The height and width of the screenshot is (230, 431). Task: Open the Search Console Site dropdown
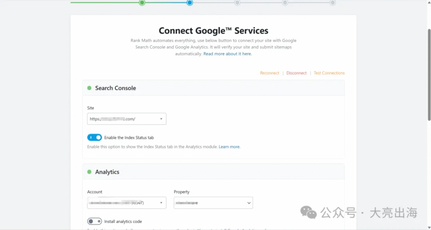pyautogui.click(x=127, y=119)
